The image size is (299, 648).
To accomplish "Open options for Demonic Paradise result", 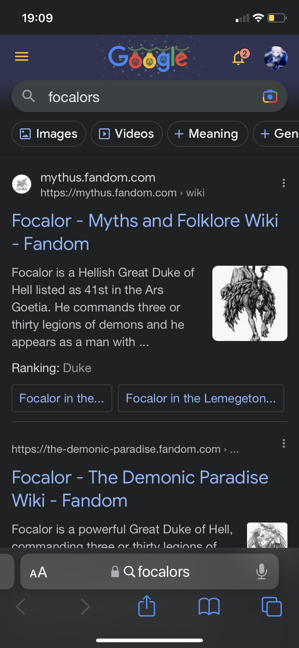I will click(284, 443).
